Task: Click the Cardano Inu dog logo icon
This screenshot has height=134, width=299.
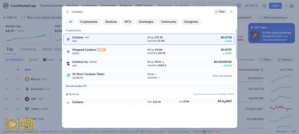Action: coord(68,63)
